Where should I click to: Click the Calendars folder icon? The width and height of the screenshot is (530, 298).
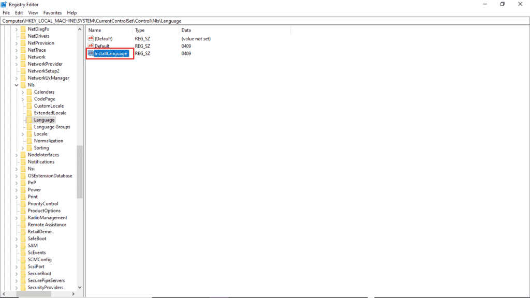tap(30, 92)
